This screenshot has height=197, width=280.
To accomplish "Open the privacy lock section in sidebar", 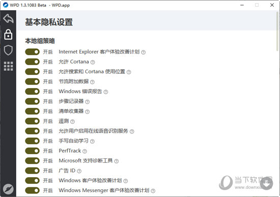I will (x=8, y=35).
